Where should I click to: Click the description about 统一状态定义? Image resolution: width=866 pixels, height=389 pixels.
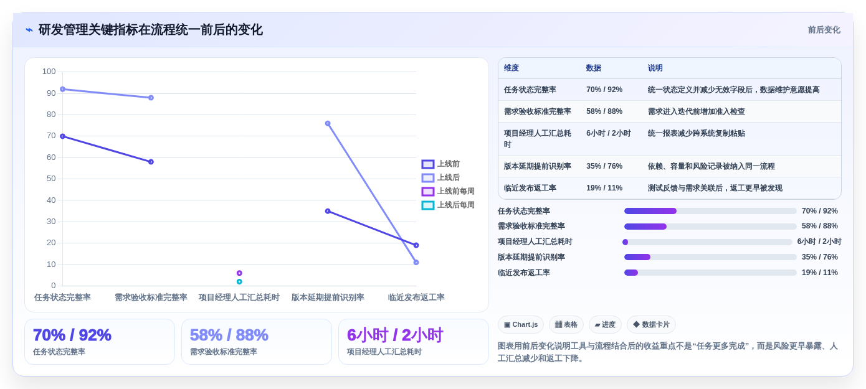pos(734,90)
